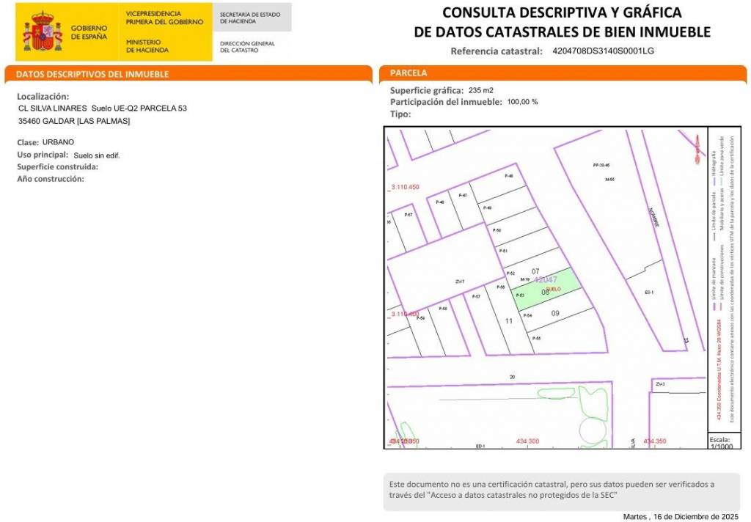Image resolution: width=751 pixels, height=522 pixels.
Task: Click the Ministerio de Hacienda logo block
Action: coord(147,46)
